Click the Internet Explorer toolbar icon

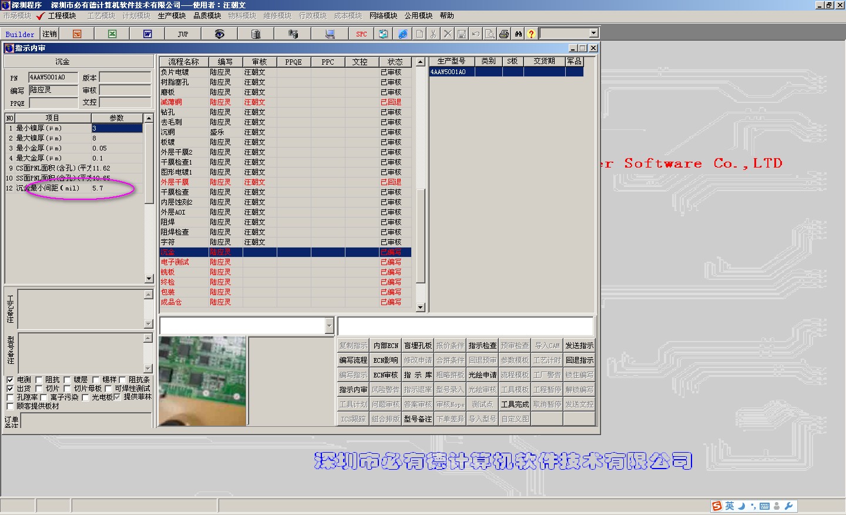pos(402,34)
